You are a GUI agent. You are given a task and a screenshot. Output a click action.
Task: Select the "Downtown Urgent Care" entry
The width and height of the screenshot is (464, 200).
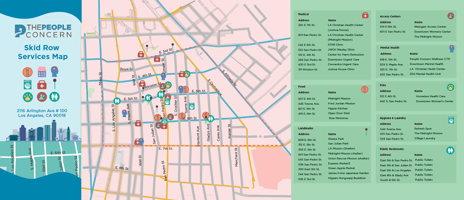click(x=344, y=60)
